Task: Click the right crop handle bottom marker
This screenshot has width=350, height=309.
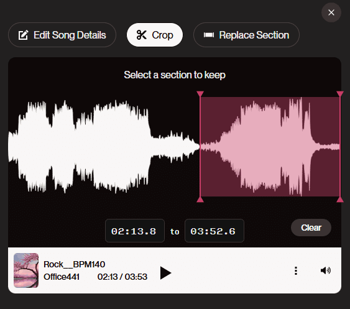Action: pos(340,200)
